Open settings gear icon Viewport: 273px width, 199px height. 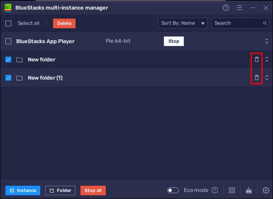[266, 190]
